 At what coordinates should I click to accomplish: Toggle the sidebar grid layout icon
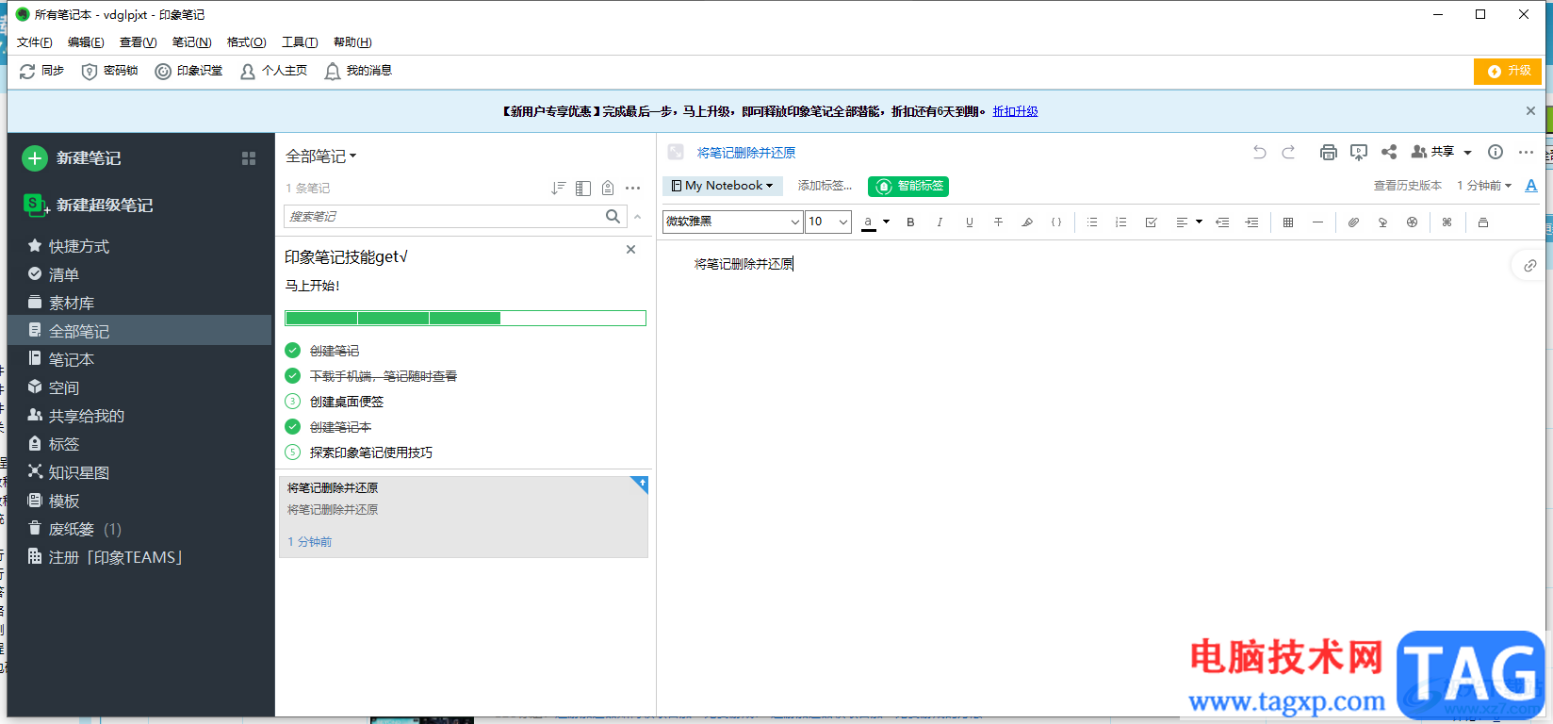[x=249, y=158]
